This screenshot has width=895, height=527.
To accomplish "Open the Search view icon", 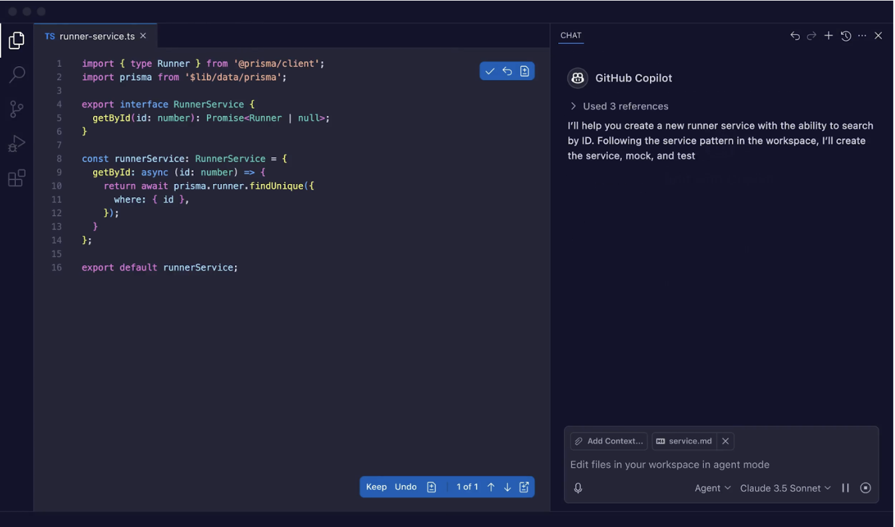I will [17, 74].
